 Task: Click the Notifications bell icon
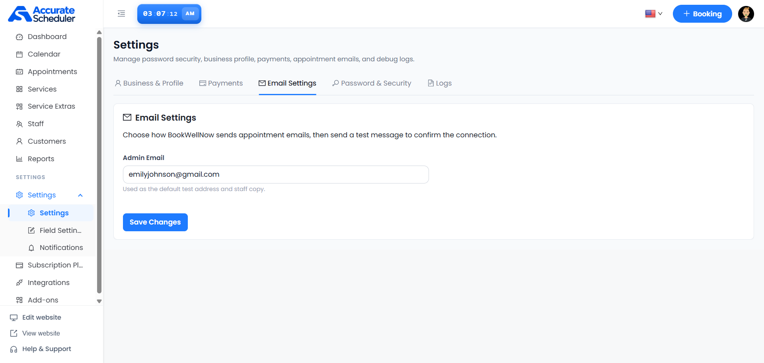(31, 248)
